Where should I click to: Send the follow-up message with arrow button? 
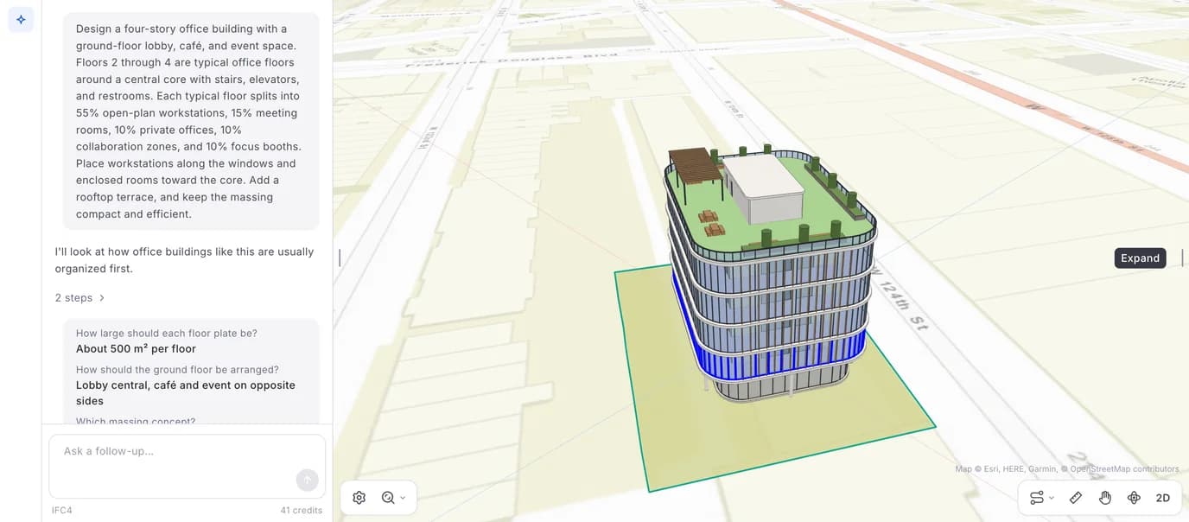point(307,481)
